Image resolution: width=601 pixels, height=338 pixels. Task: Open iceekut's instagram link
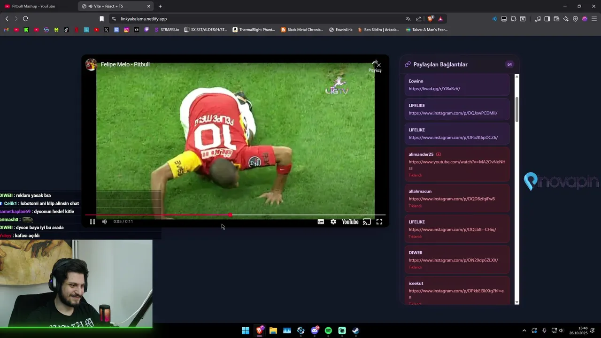[x=456, y=294]
